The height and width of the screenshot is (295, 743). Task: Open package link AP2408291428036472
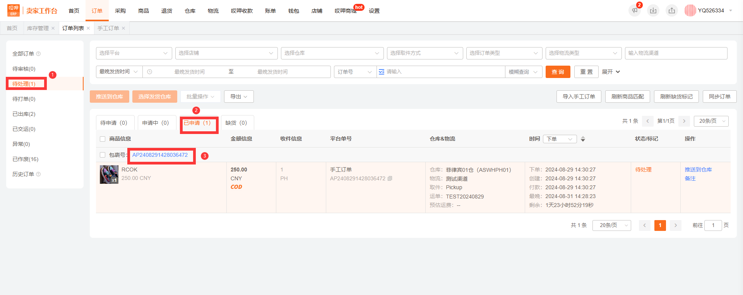[x=160, y=155]
